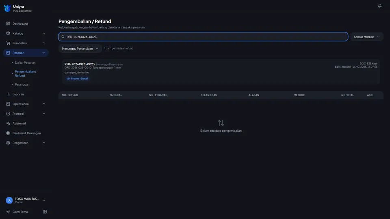Click the Promosi discount icon

pos(8,114)
